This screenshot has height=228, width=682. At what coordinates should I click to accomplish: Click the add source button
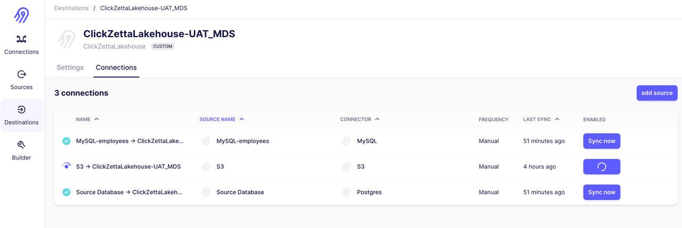click(x=656, y=93)
